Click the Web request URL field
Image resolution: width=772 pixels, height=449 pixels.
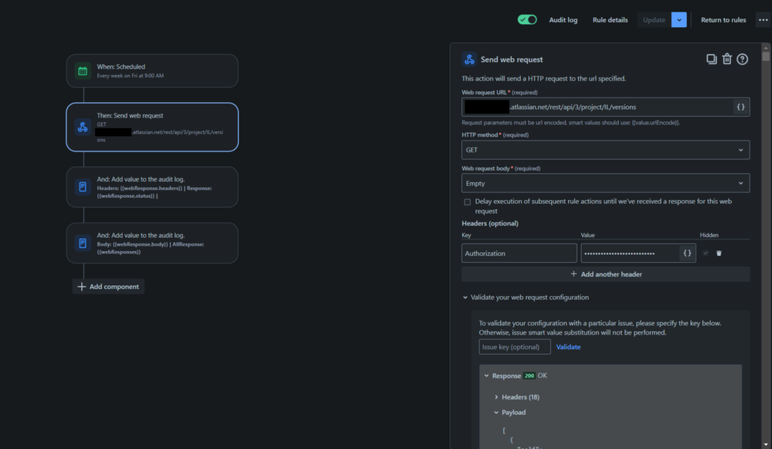597,107
